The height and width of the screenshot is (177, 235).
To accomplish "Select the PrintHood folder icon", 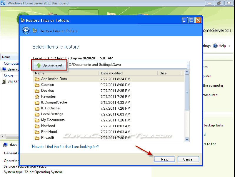I will 37,132.
